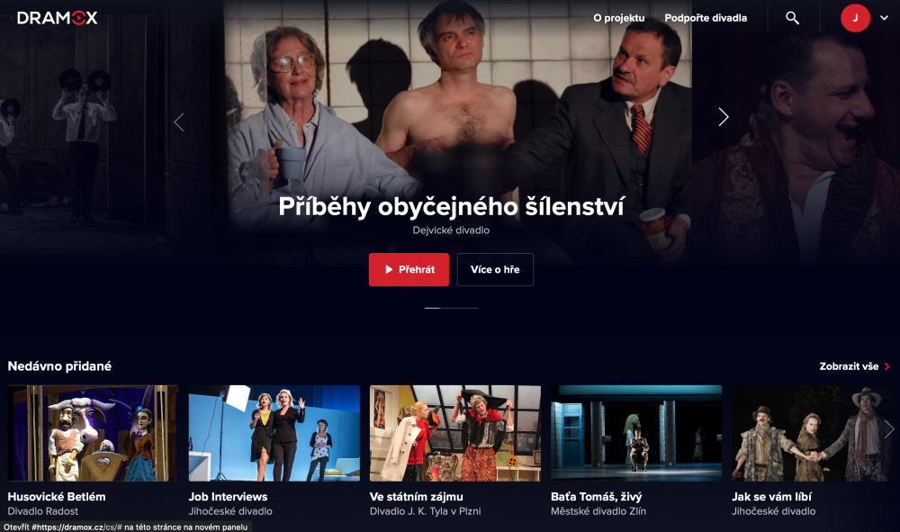Open Jak se vám líbí thumbnail
The image size is (900, 532).
click(x=812, y=433)
